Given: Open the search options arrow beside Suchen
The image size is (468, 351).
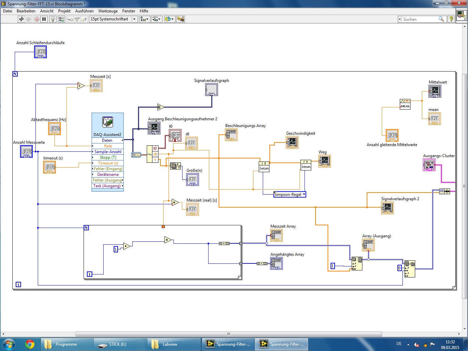Looking at the screenshot, I should tap(400, 19).
